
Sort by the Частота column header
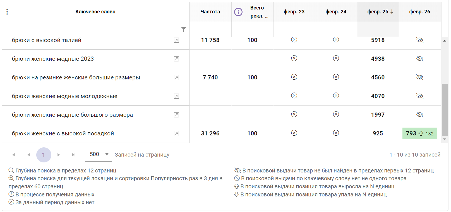coord(210,12)
